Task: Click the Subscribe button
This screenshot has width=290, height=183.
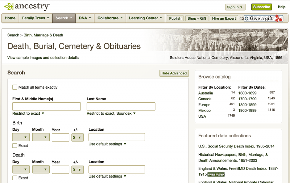Action: (261, 7)
